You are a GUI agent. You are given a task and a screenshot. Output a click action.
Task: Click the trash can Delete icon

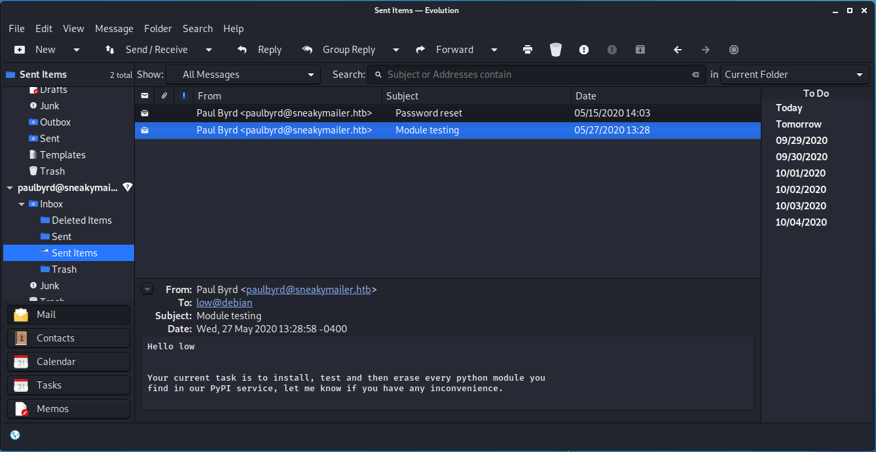556,50
